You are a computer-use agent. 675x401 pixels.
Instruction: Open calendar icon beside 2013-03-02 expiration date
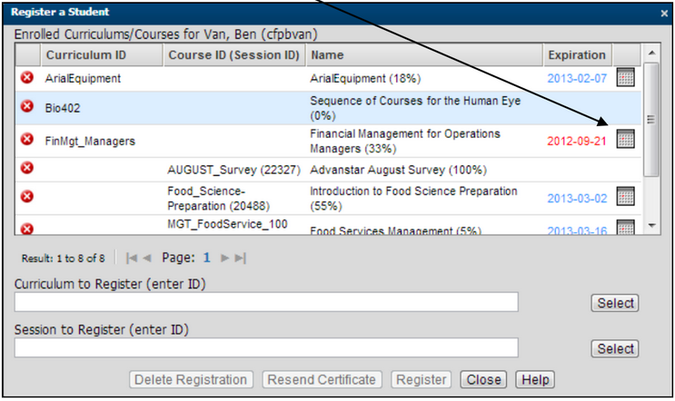pos(626,196)
